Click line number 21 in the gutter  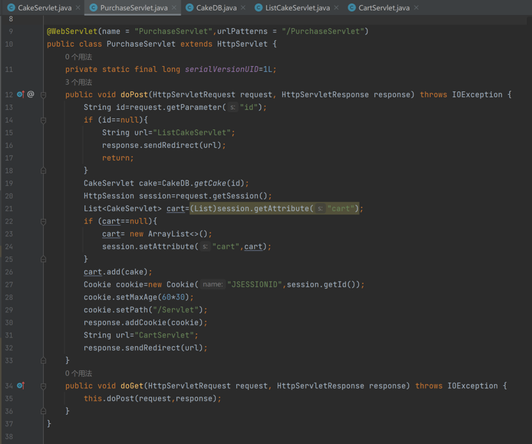(x=9, y=209)
